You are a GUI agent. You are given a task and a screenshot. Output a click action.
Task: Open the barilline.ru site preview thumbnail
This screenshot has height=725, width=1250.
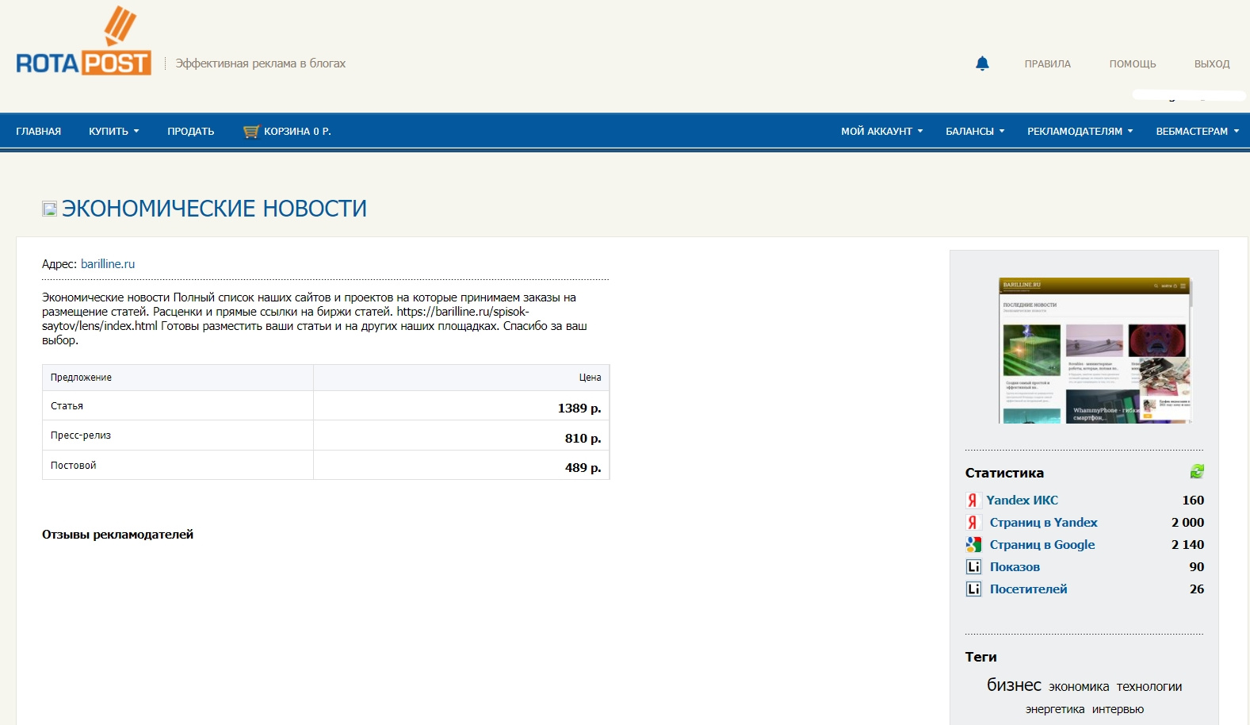coord(1095,351)
